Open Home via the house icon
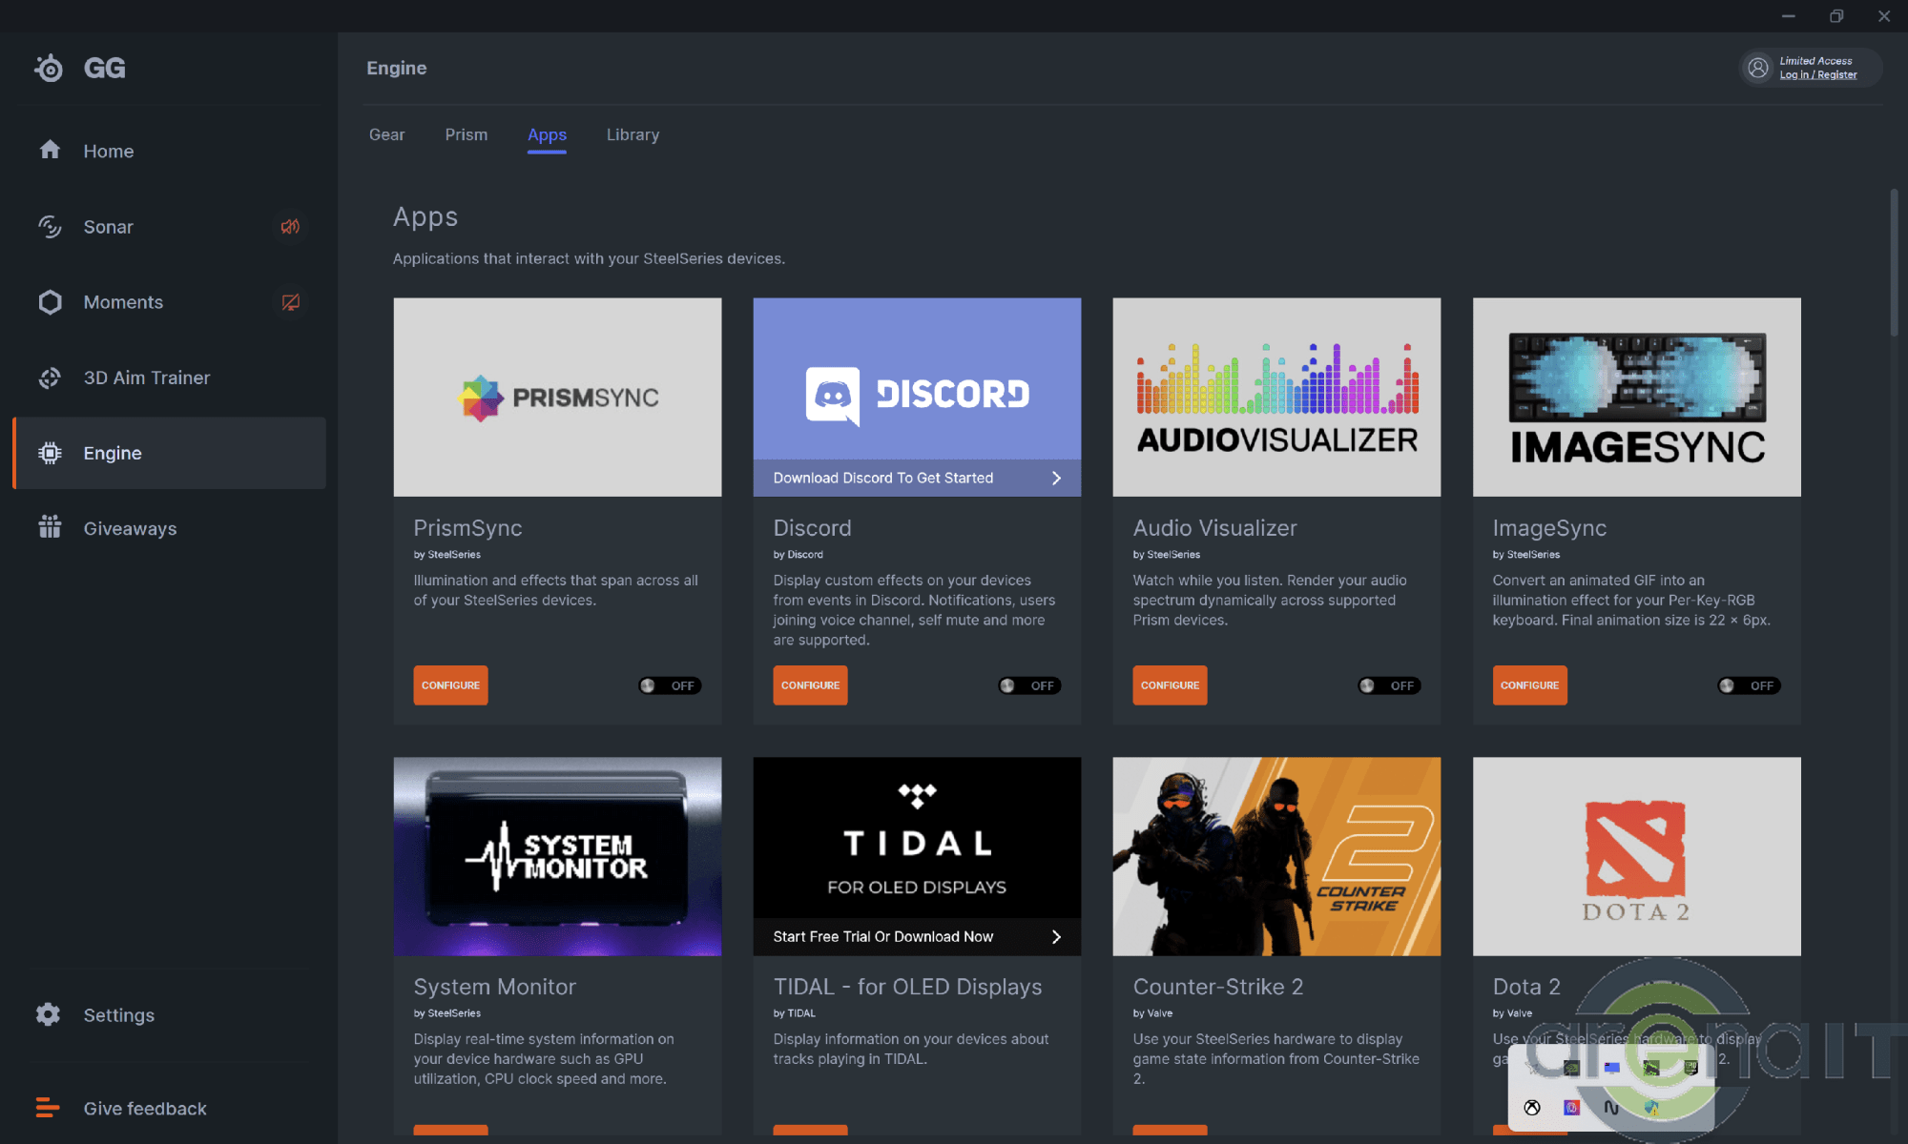This screenshot has width=1908, height=1144. [50, 150]
